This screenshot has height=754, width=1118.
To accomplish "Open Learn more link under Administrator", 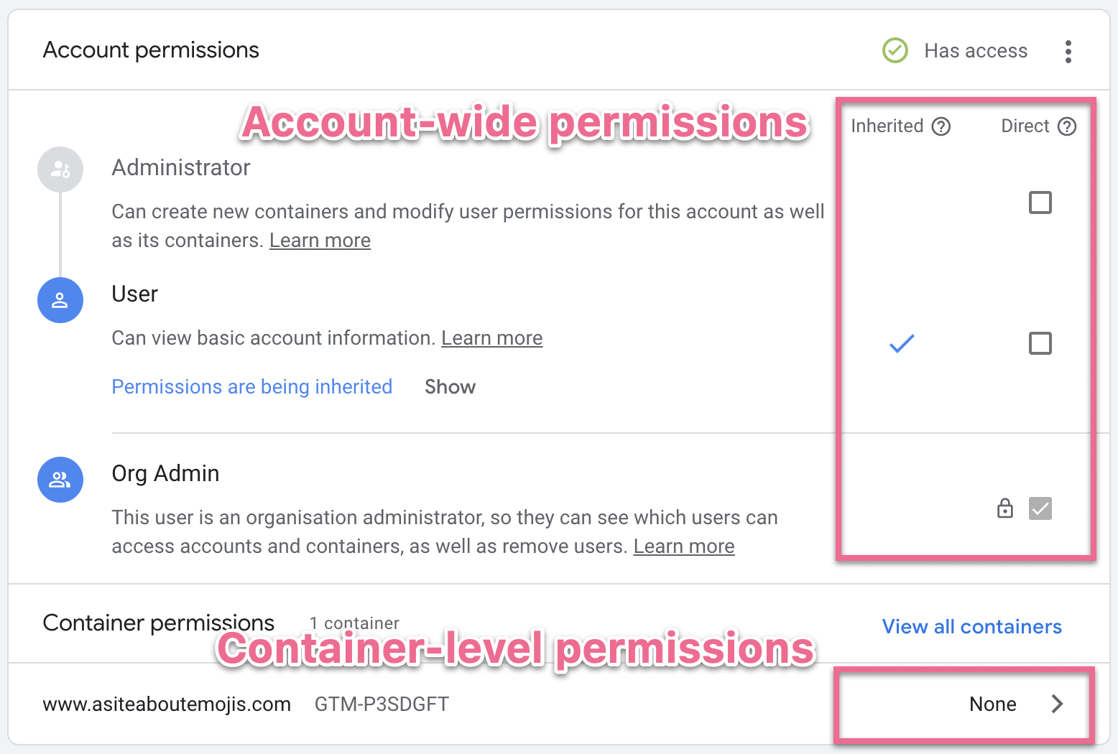I will tap(320, 241).
